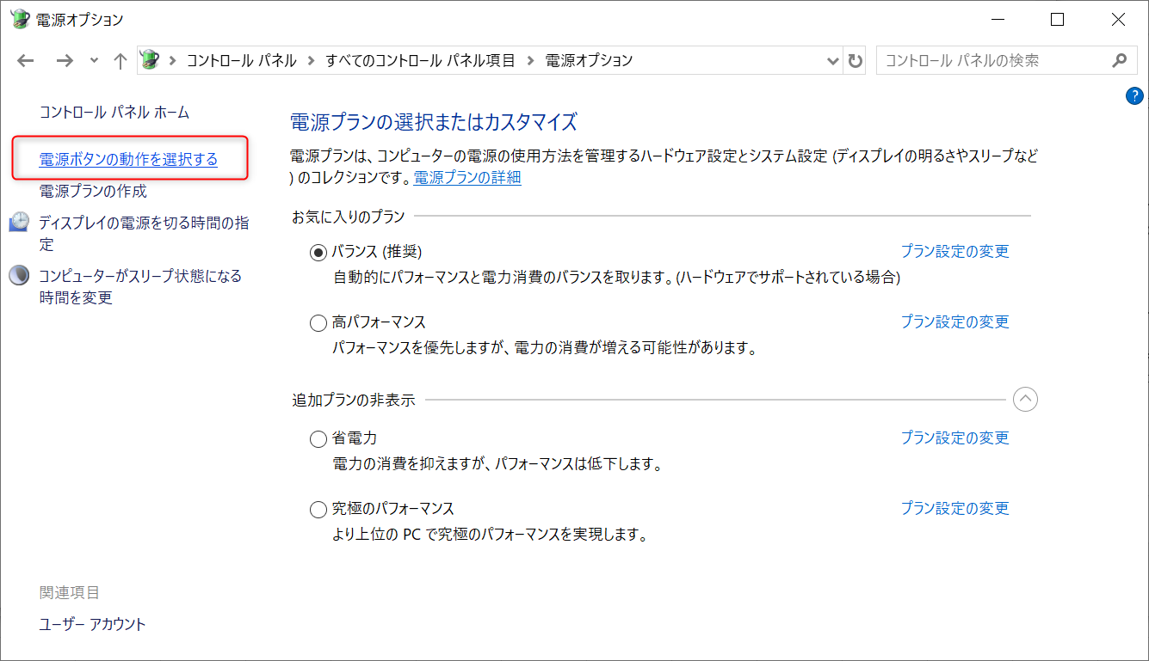Screen dimensions: 1149x661
Task: Select the 高パフォーマンス plan radio button
Action: click(318, 323)
